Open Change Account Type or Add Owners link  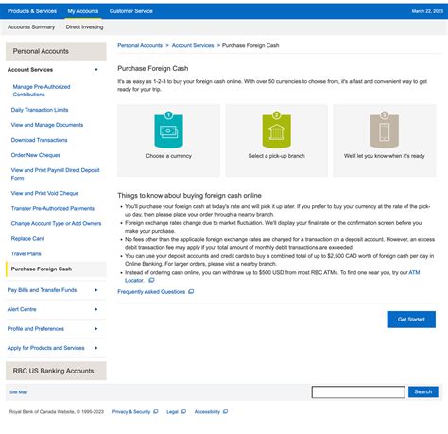tap(56, 223)
